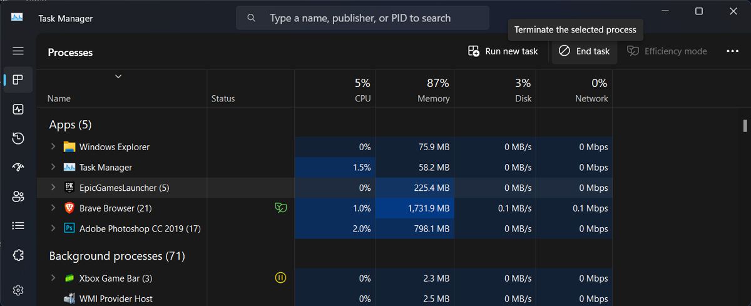Open the Services page in sidebar
Viewport: 751px width, 306px height.
(x=18, y=255)
